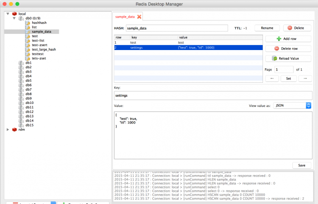Click the row column header

tap(122, 37)
